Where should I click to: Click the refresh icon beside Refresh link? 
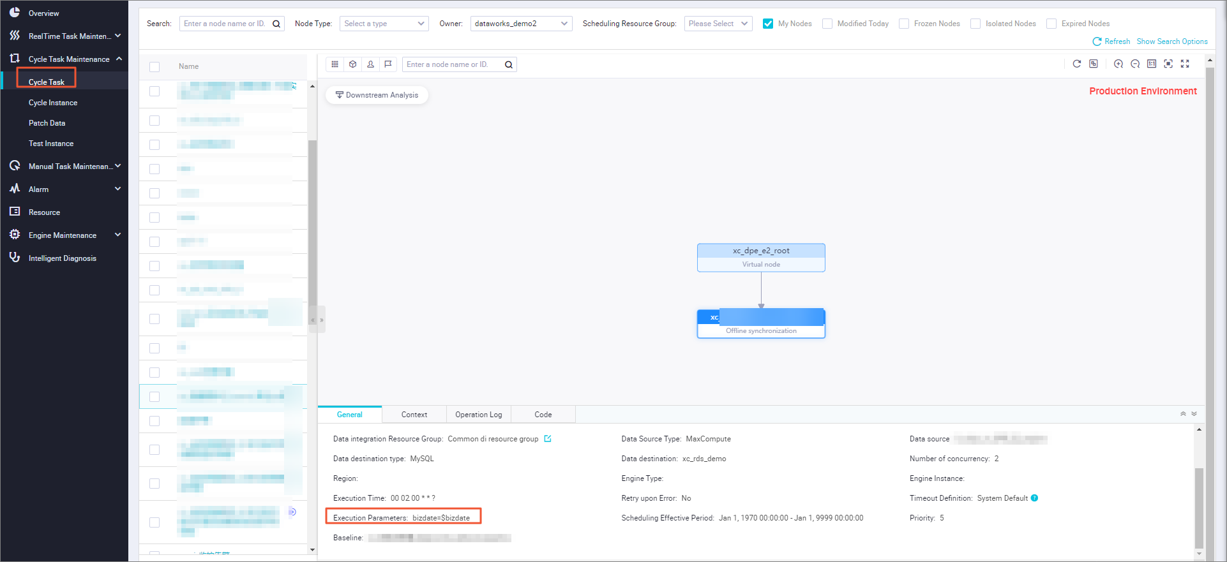click(1097, 41)
